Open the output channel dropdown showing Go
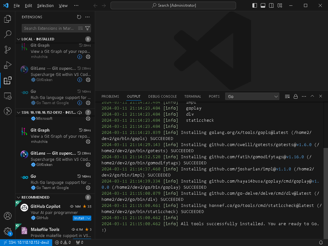The image size is (328, 246). [252, 96]
